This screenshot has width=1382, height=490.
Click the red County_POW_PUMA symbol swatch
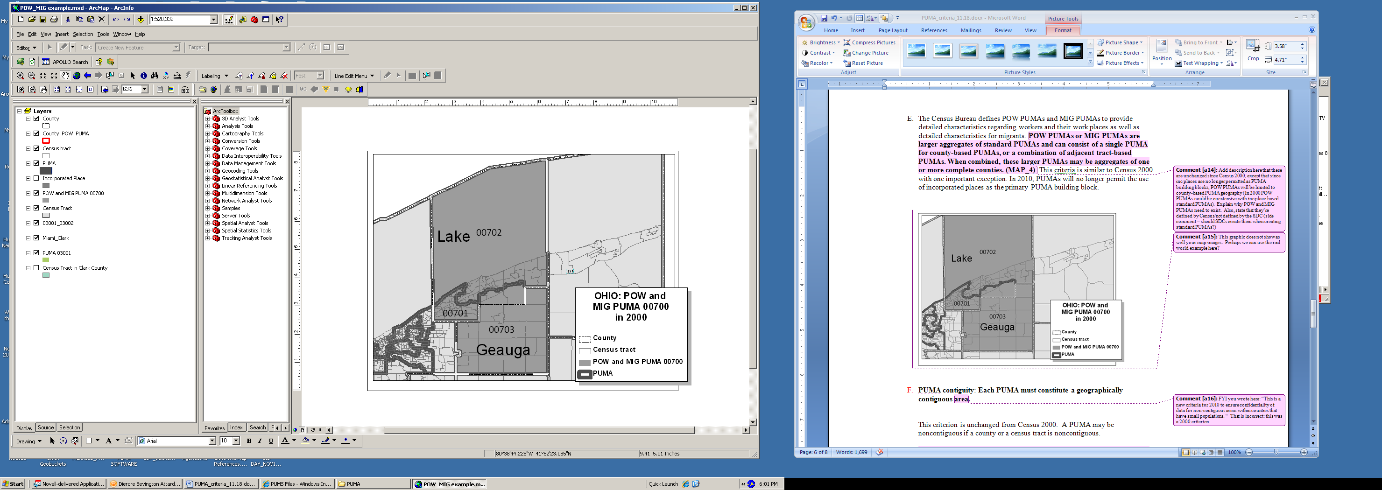click(x=46, y=141)
